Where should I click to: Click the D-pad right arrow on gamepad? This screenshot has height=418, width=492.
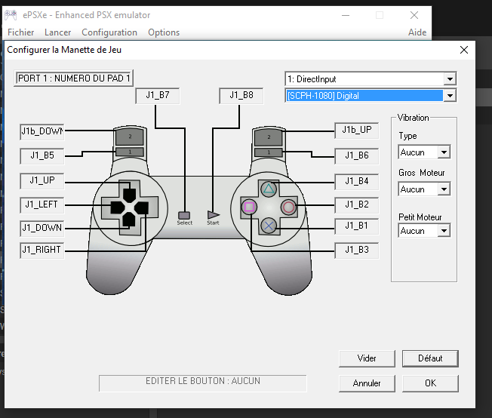coord(142,207)
